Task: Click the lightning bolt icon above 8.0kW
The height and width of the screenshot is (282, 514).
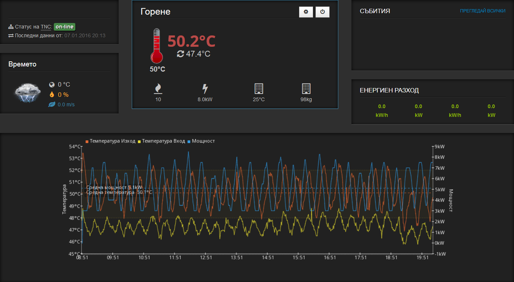Action: tap(205, 89)
